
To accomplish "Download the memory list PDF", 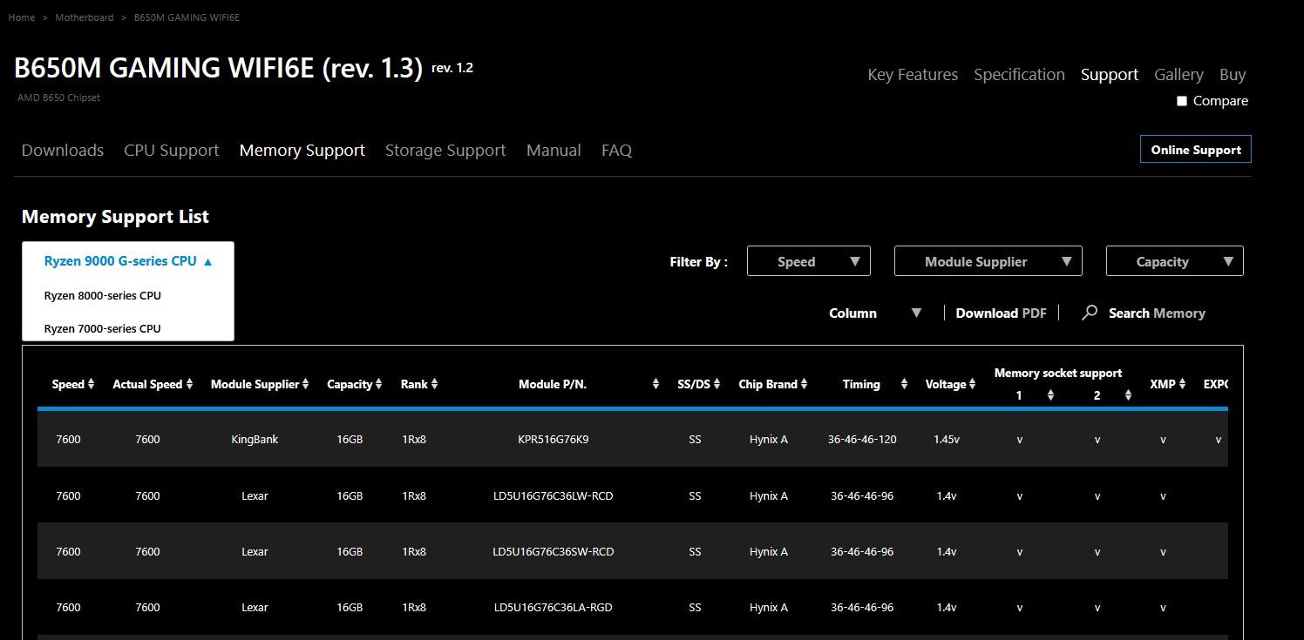I will coord(1001,313).
